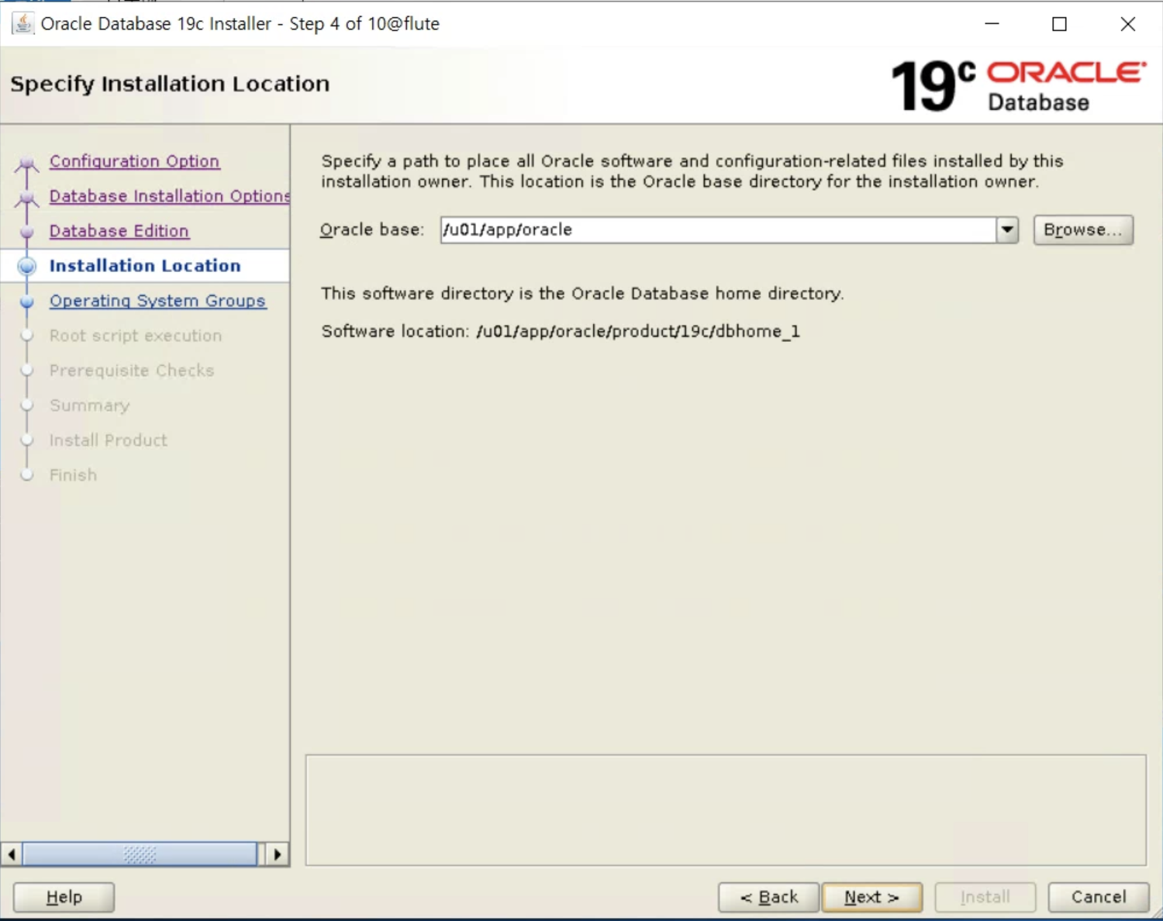1163x921 pixels.
Task: Select Installation Location step
Action: [145, 266]
